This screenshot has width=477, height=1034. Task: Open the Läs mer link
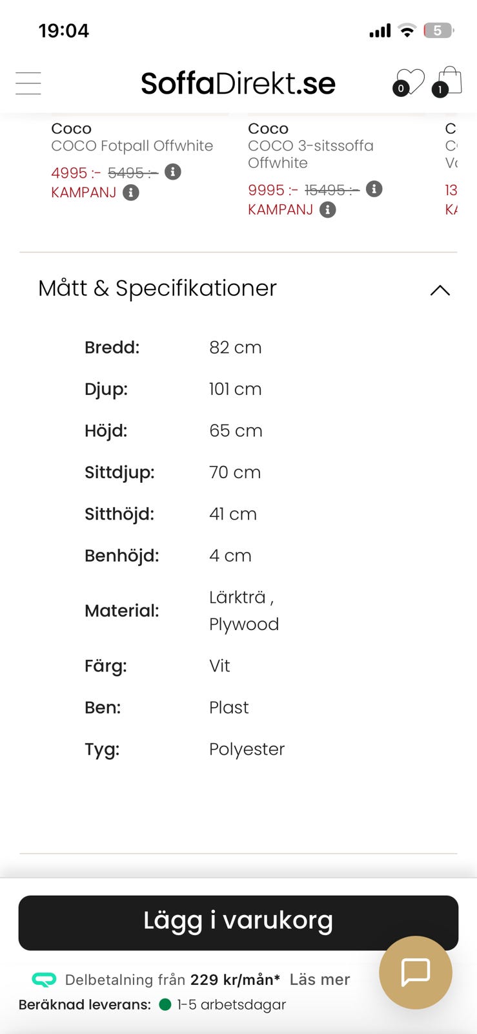(x=320, y=980)
